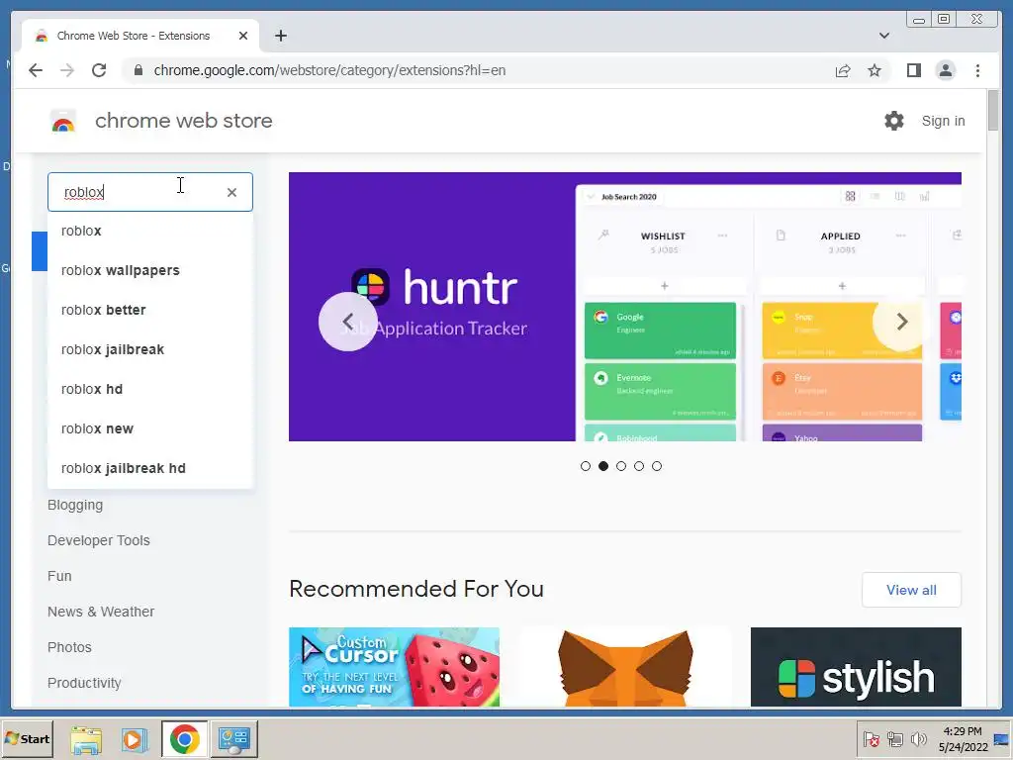Open Developer Tools category
The height and width of the screenshot is (760, 1013).
pos(98,540)
